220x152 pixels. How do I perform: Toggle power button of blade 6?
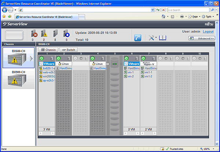click(126, 58)
